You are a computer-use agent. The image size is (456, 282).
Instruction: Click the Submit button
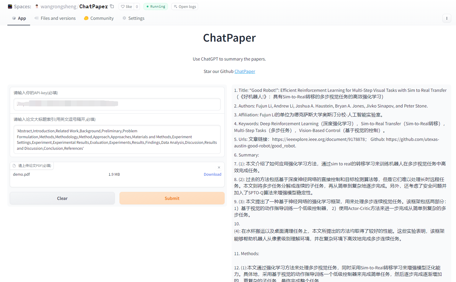click(172, 198)
